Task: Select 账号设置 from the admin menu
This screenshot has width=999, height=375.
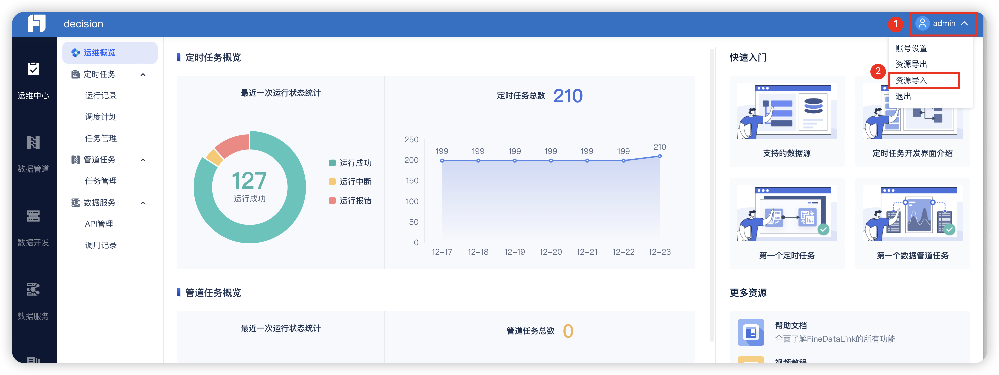Action: coord(911,48)
